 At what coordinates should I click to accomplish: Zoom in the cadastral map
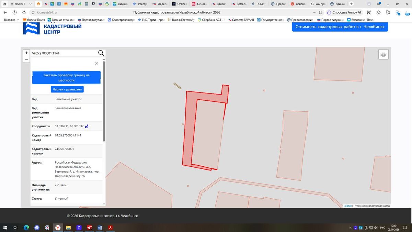tap(26, 53)
